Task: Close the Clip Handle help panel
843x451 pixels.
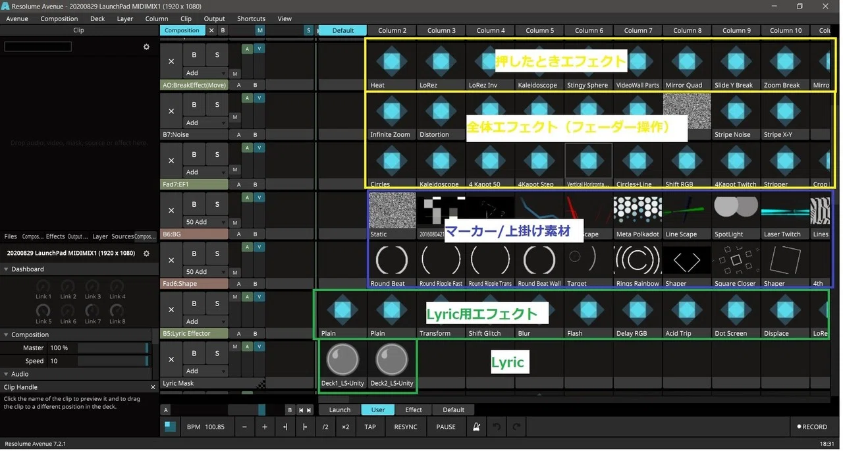Action: point(153,387)
